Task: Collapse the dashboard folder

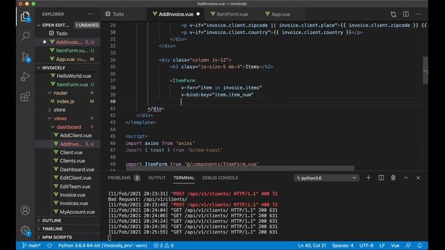Action: (69, 127)
